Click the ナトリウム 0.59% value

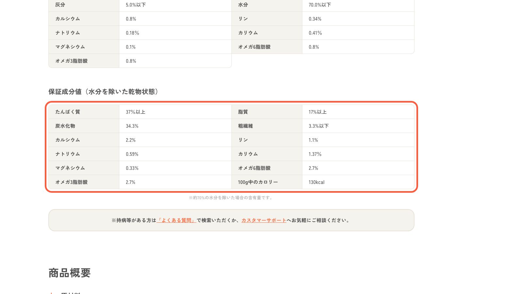[x=132, y=154]
